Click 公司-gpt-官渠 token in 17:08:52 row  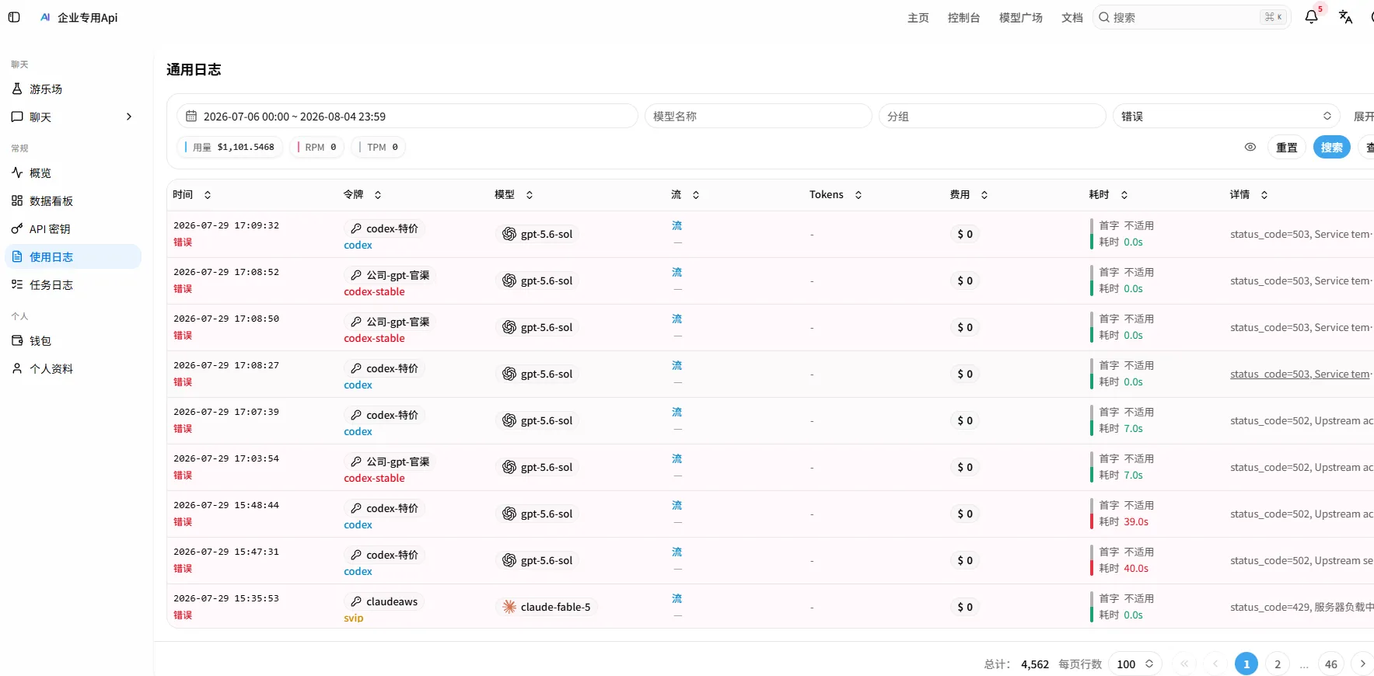click(x=390, y=275)
